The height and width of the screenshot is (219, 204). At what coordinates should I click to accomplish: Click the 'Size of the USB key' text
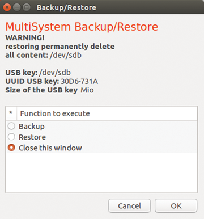(41, 90)
